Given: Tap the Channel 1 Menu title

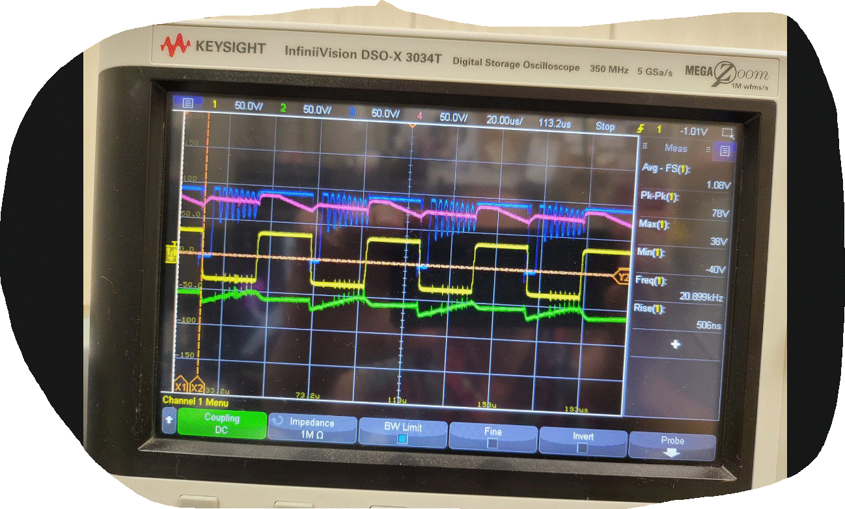Looking at the screenshot, I should pyautogui.click(x=195, y=402).
